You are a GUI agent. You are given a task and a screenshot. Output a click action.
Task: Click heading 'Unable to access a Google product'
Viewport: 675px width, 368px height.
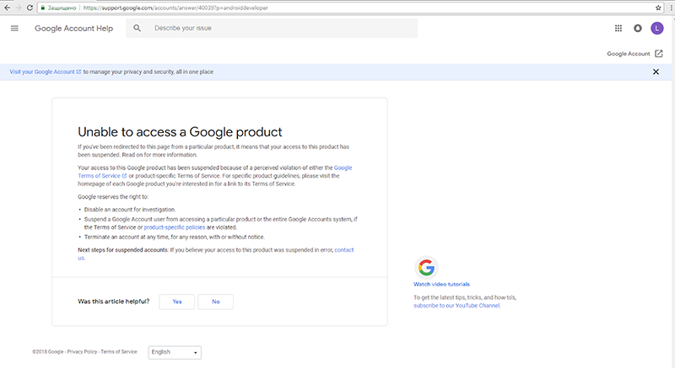(x=180, y=132)
